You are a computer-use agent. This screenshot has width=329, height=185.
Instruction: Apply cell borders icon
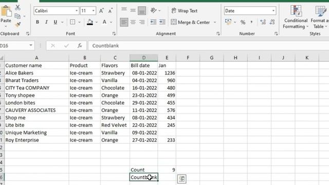tap(72, 22)
